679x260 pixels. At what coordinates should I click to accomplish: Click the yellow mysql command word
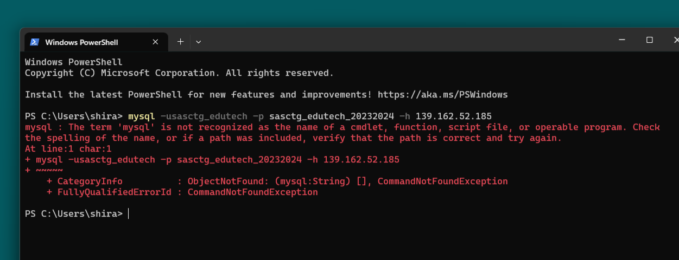tap(141, 116)
